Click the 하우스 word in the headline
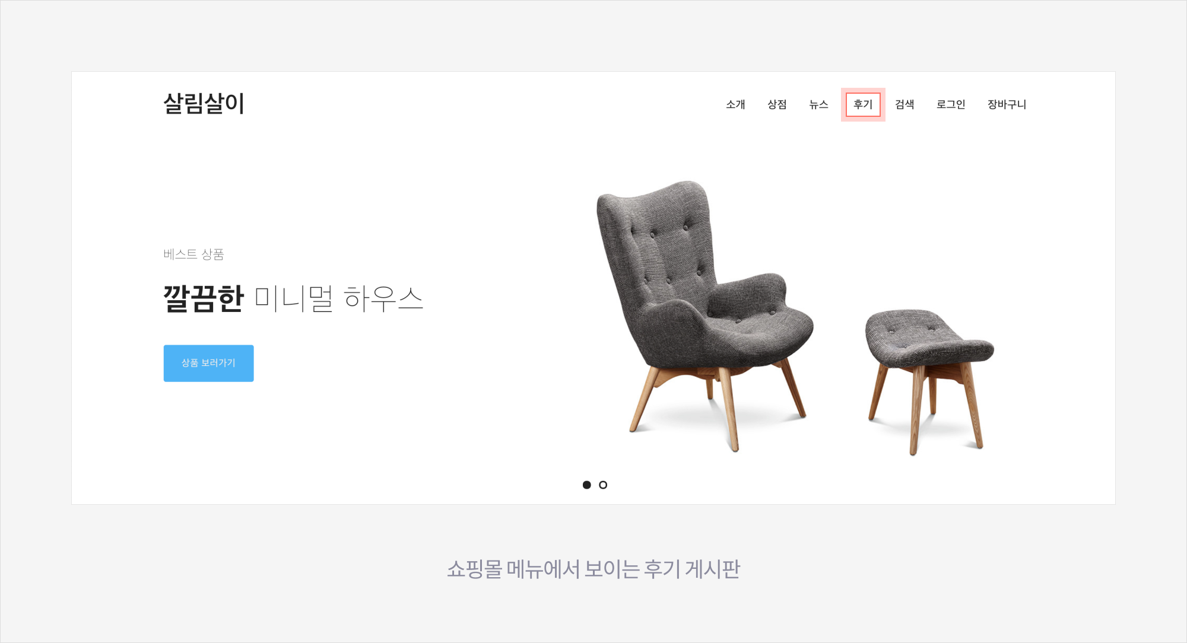The height and width of the screenshot is (643, 1187). point(383,298)
